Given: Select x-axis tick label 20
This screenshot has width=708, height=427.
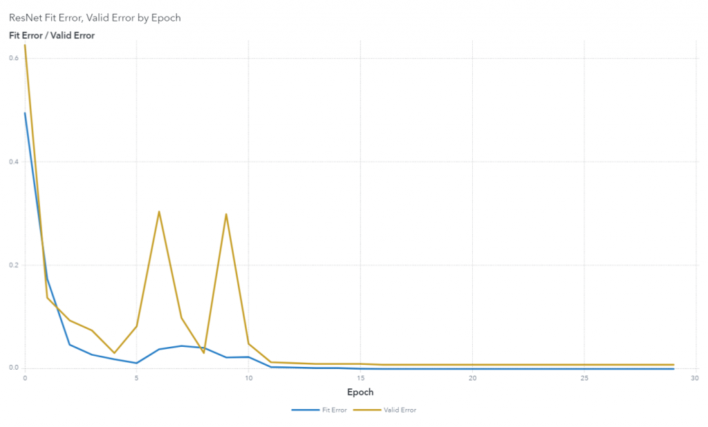Looking at the screenshot, I should 472,378.
